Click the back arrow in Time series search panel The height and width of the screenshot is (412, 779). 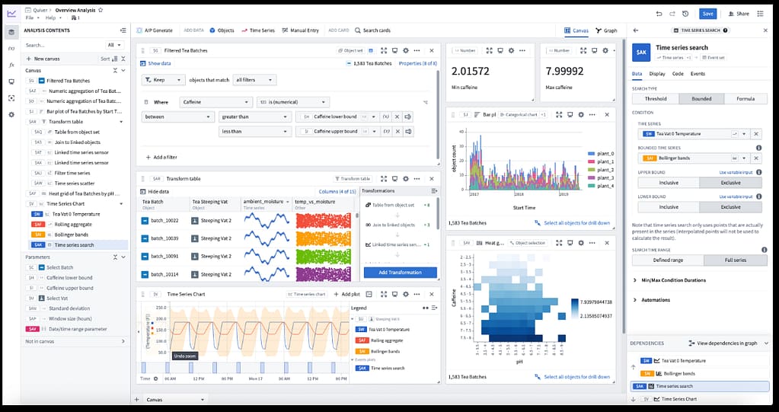pyautogui.click(x=636, y=30)
